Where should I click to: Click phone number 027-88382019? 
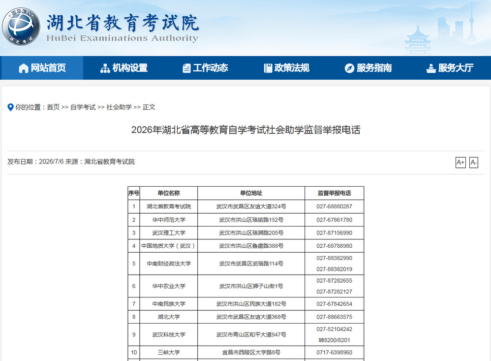point(334,269)
